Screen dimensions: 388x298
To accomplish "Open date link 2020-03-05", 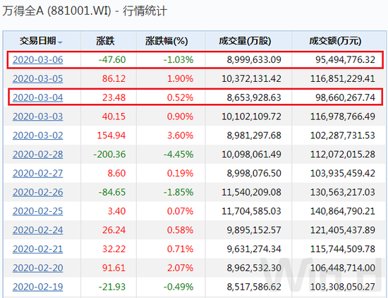I will point(38,78).
